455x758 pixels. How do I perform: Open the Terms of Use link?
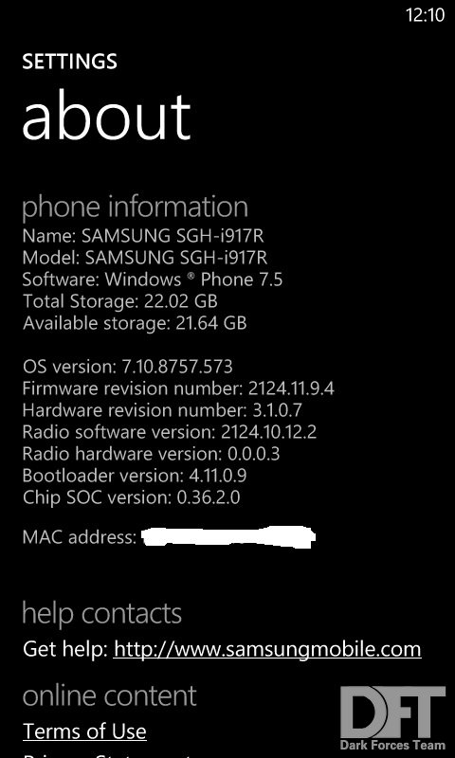(84, 731)
